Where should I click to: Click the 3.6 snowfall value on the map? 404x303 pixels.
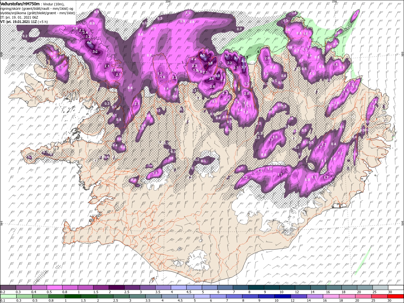[212, 79]
